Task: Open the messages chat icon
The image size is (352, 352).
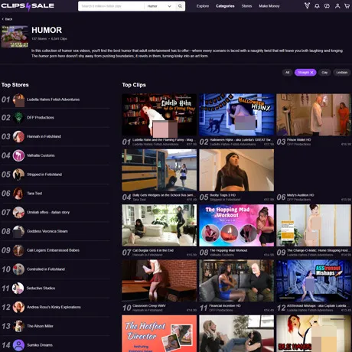Action: click(327, 6)
